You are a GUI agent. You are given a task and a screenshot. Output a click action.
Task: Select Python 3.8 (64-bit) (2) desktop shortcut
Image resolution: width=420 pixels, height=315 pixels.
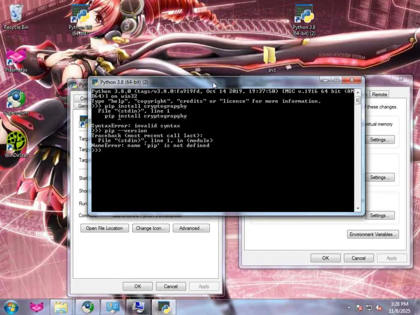coord(304,20)
